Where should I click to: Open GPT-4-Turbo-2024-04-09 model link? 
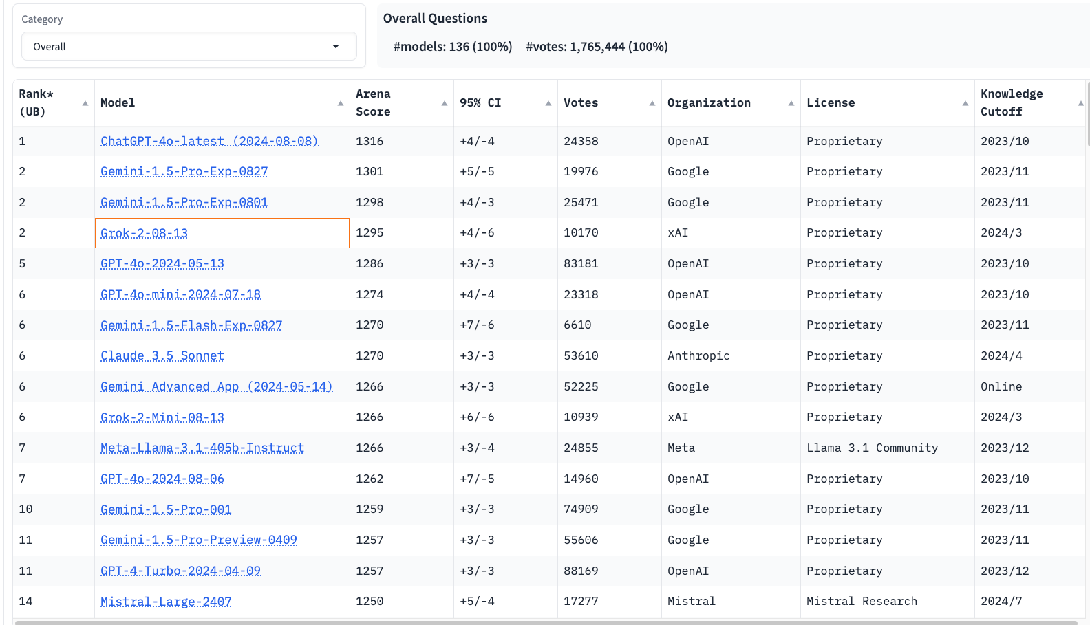pos(180,571)
